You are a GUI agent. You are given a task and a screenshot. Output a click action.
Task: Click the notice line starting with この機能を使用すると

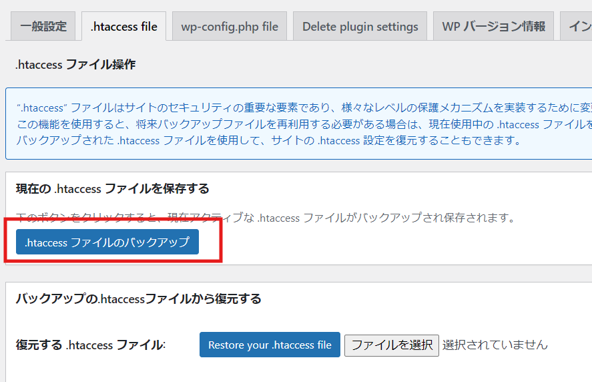tap(300, 124)
